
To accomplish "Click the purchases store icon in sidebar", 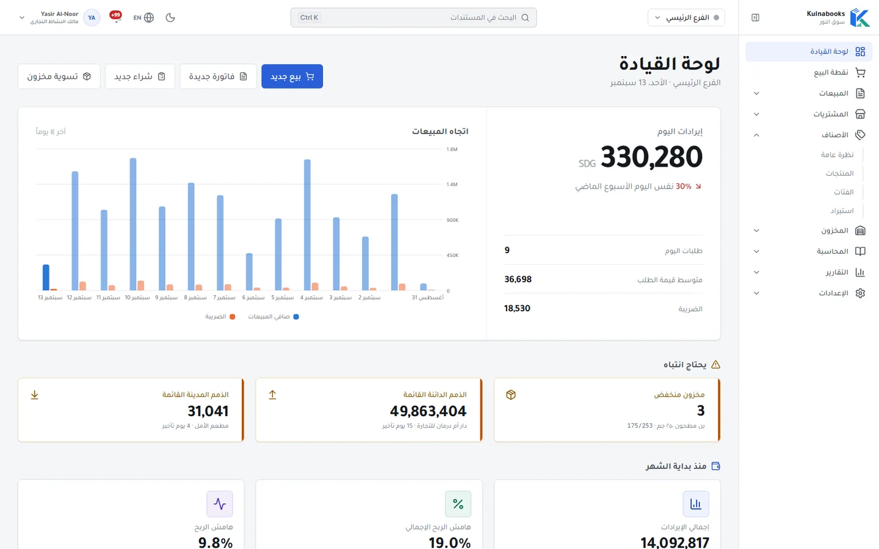I will [x=860, y=114].
